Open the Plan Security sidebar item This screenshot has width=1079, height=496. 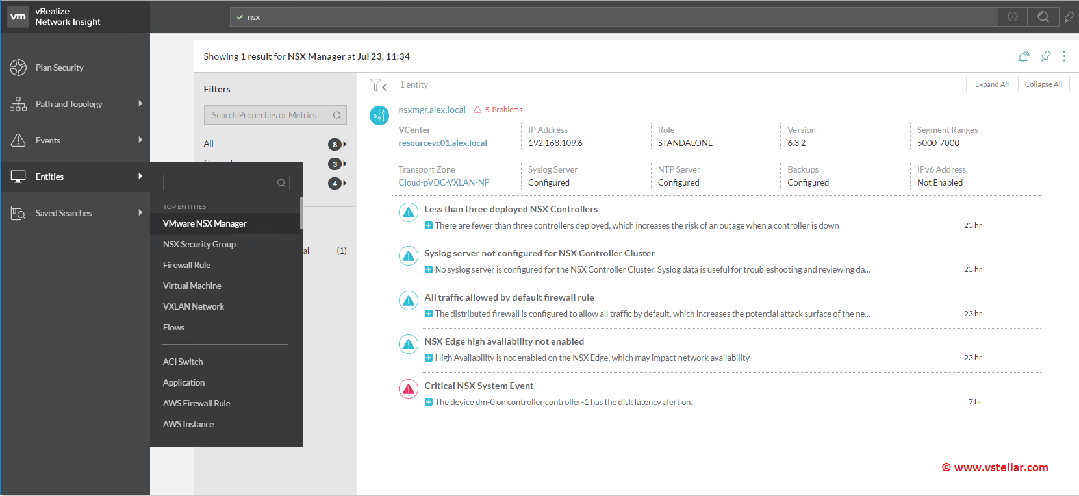[59, 68]
